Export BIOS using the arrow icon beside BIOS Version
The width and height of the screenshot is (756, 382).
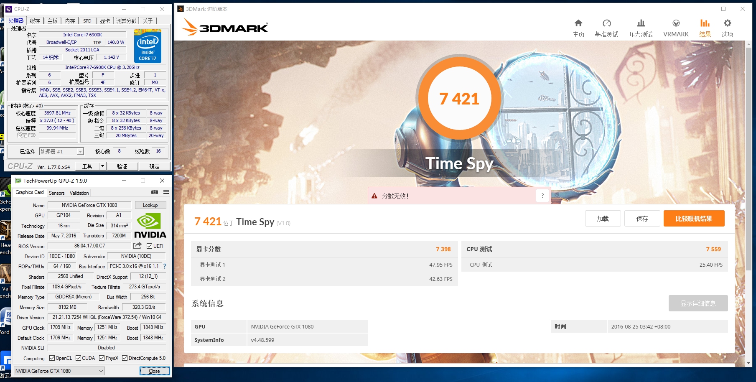pyautogui.click(x=137, y=246)
